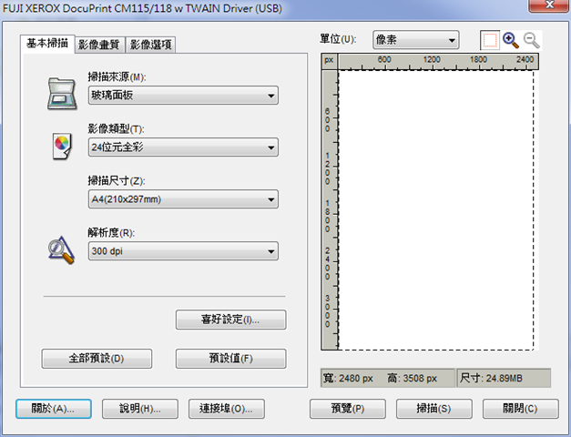Switch to the 影像選項 tab
Screen dimensions: 571x437
pyautogui.click(x=151, y=45)
